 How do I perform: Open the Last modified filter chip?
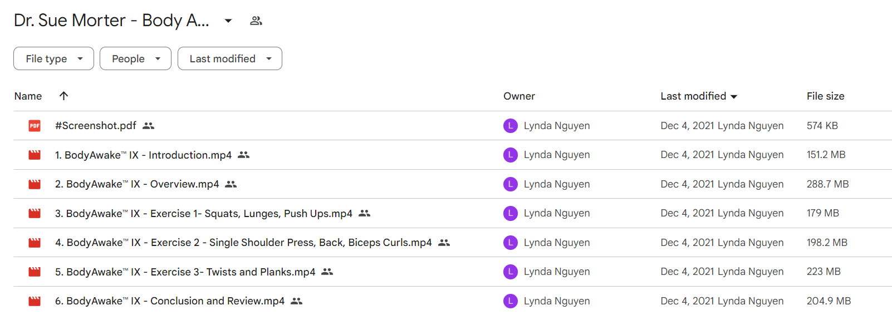click(230, 58)
